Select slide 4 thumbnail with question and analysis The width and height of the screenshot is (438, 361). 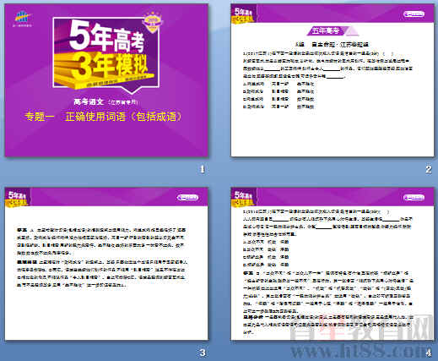tap(333, 264)
